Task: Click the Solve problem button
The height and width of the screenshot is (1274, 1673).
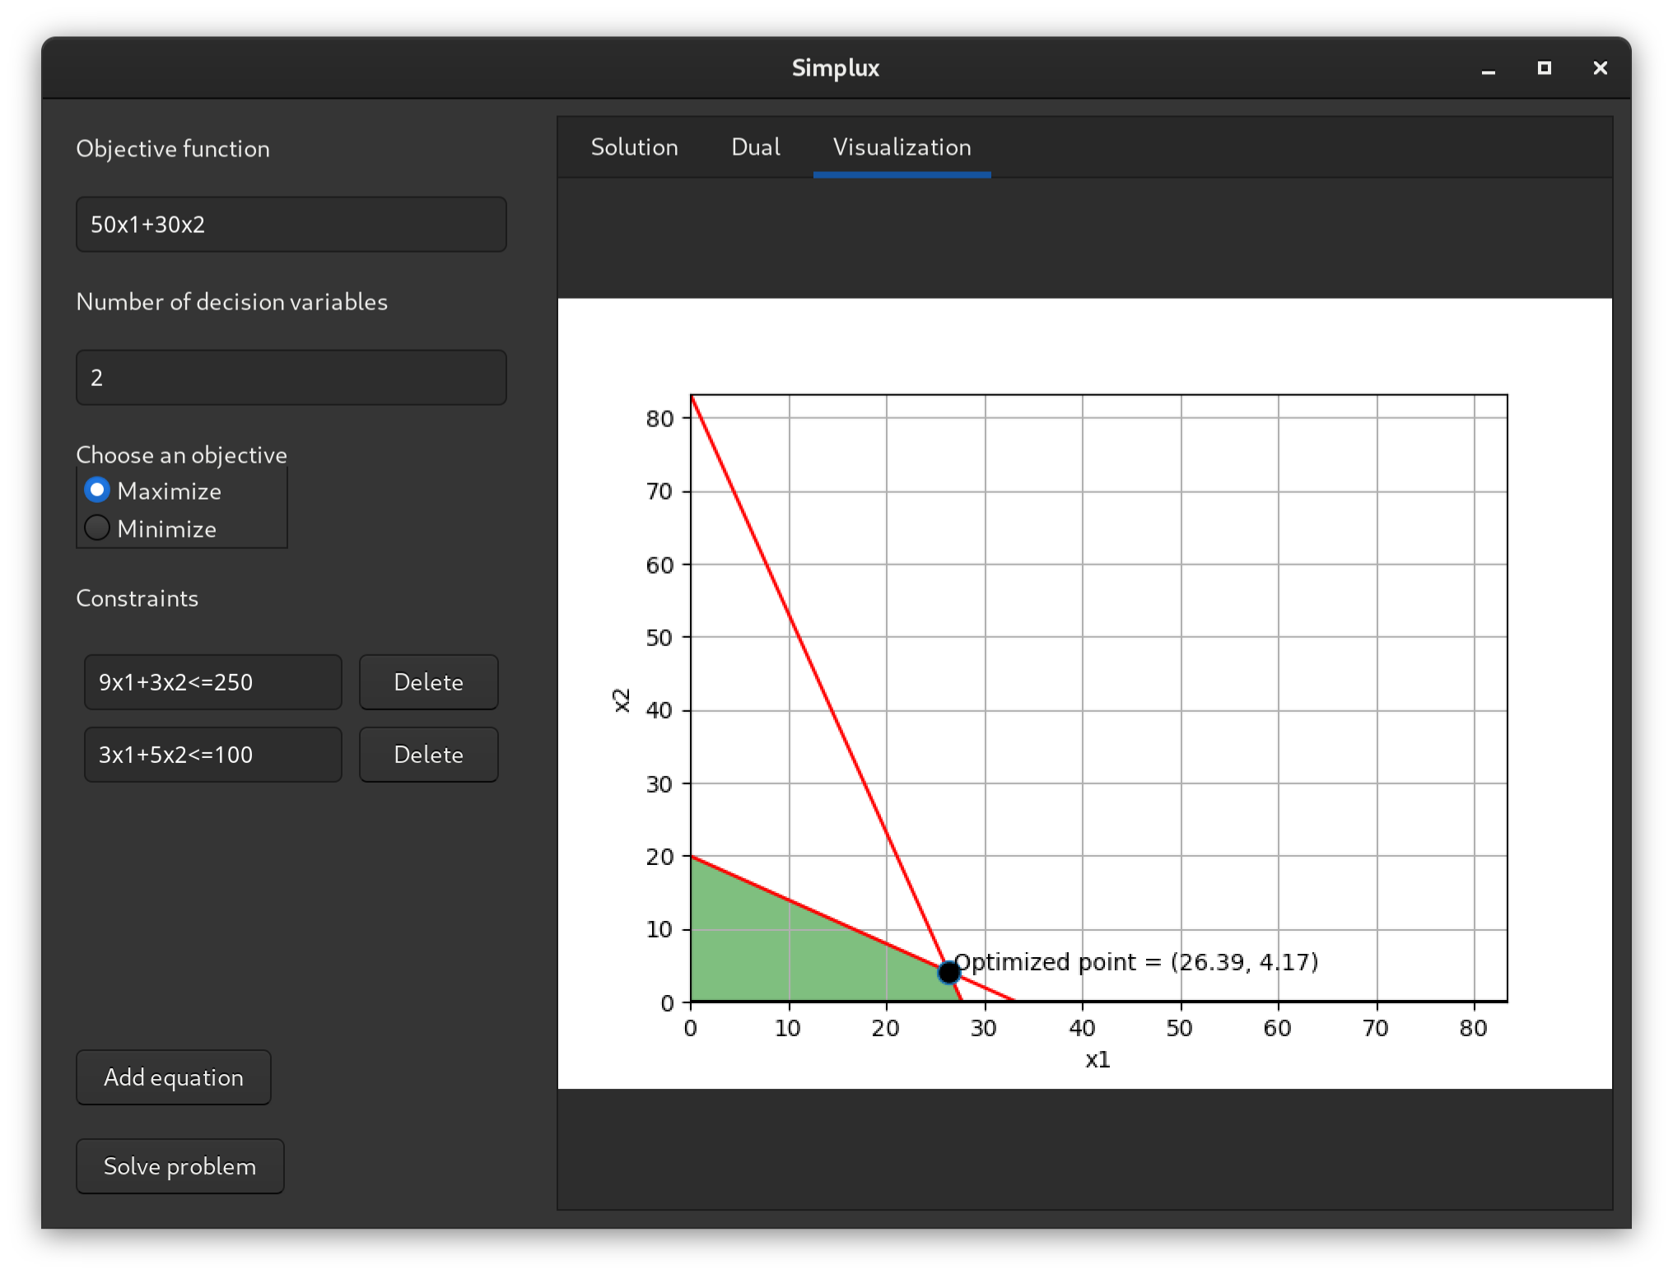Action: tap(179, 1166)
